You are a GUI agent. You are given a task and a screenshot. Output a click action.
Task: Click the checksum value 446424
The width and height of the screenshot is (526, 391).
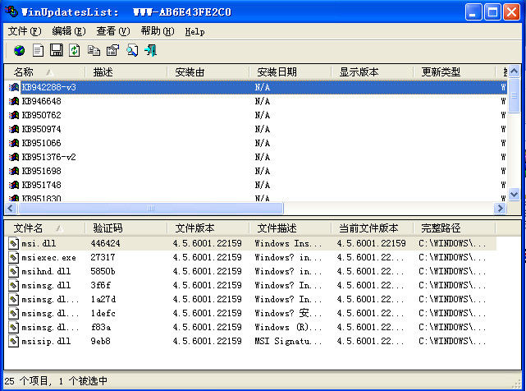coord(105,243)
